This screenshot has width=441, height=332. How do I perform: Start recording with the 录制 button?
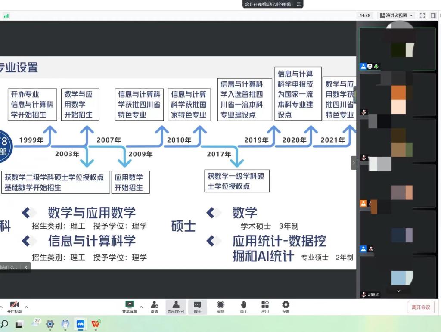(220, 307)
